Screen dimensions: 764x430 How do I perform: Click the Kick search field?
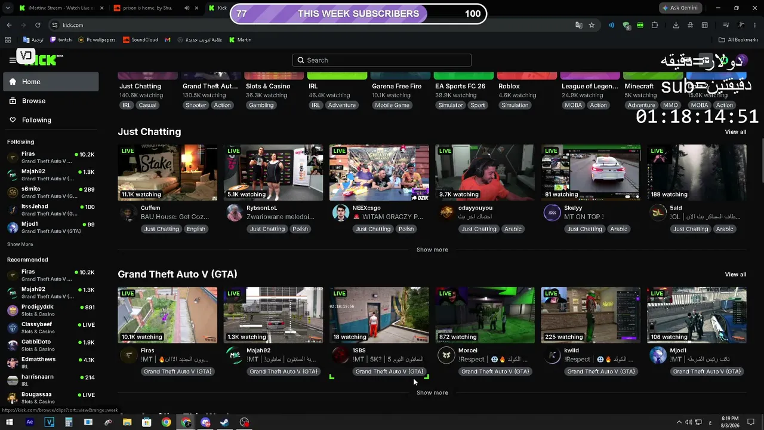click(382, 60)
